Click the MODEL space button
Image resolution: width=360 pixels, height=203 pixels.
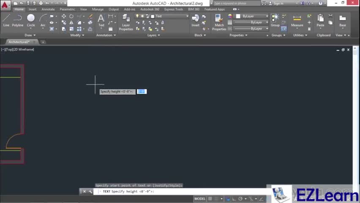coord(200,199)
